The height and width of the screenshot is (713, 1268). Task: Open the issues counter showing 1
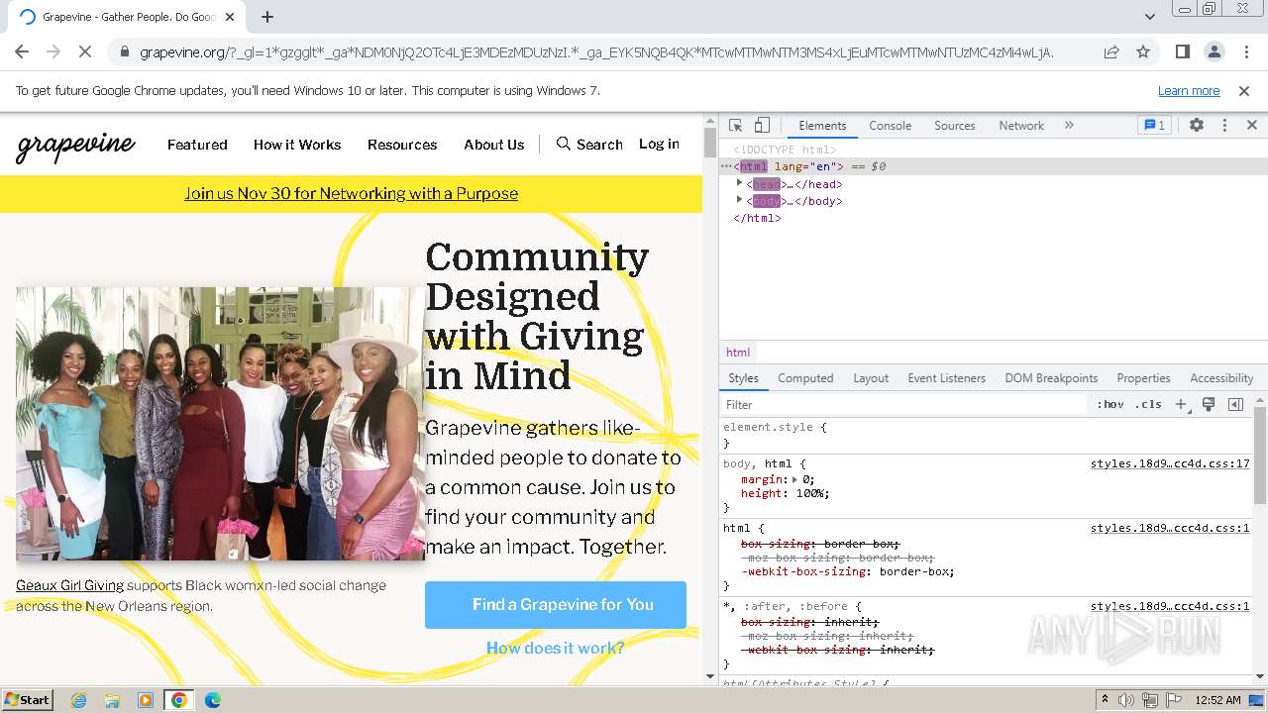(1155, 125)
